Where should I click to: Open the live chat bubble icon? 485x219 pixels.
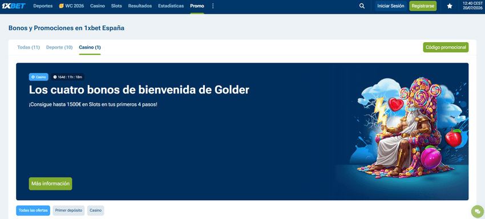[x=477, y=212]
